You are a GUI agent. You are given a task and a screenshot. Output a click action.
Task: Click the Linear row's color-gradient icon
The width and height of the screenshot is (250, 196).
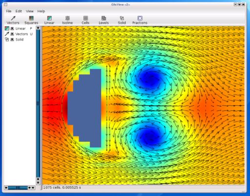(7, 28)
